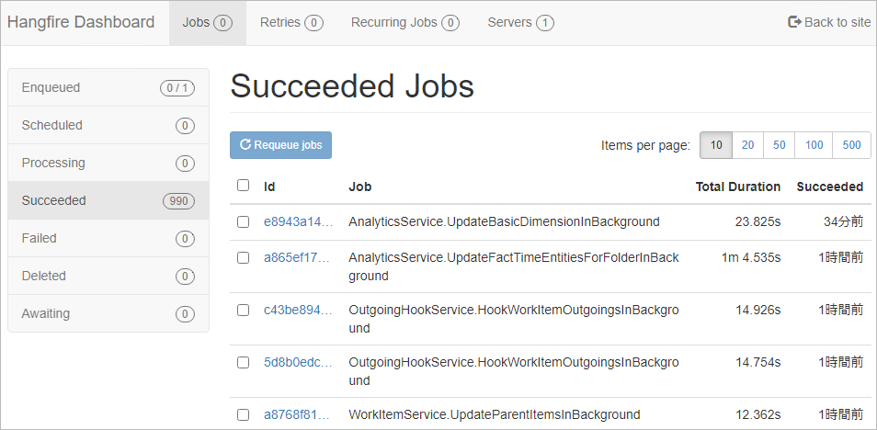Go to Recurring Jobs tab
The width and height of the screenshot is (877, 430).
pyautogui.click(x=404, y=22)
